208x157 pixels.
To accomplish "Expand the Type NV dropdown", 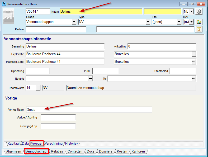I will tap(148, 22).
